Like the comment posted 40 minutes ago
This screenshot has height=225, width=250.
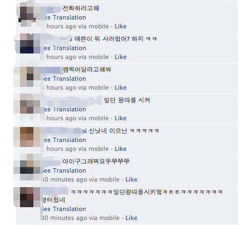(x=131, y=218)
